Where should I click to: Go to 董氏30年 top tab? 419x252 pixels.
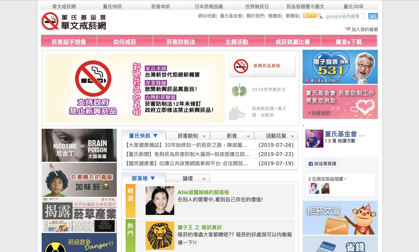tap(354, 6)
